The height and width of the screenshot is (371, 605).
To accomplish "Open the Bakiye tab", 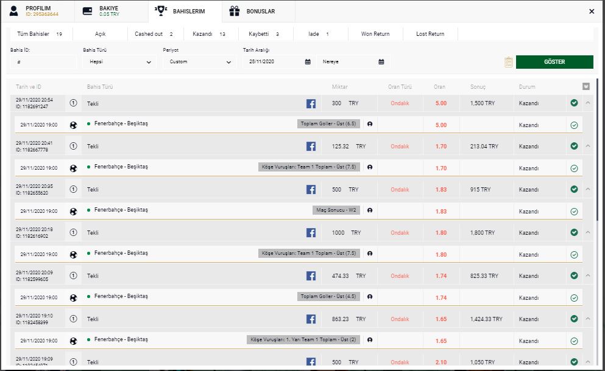I will [x=111, y=11].
